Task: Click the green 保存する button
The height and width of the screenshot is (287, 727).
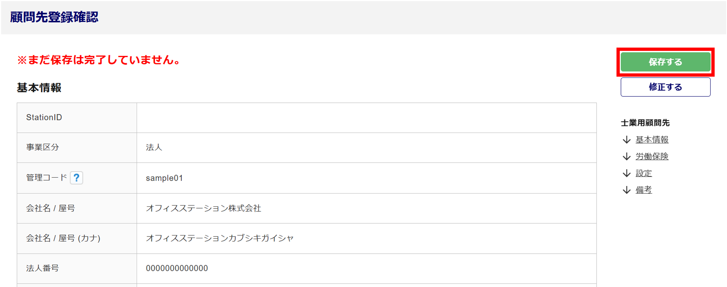Action: 665,62
